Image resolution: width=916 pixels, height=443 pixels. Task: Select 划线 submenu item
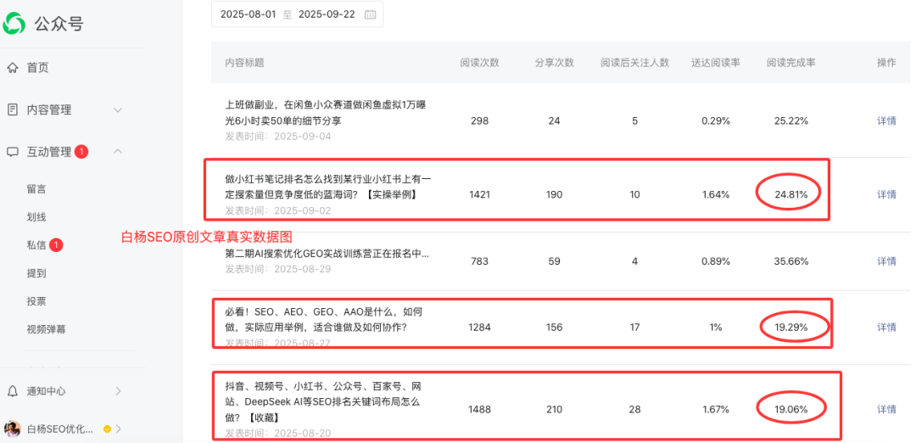[36, 217]
